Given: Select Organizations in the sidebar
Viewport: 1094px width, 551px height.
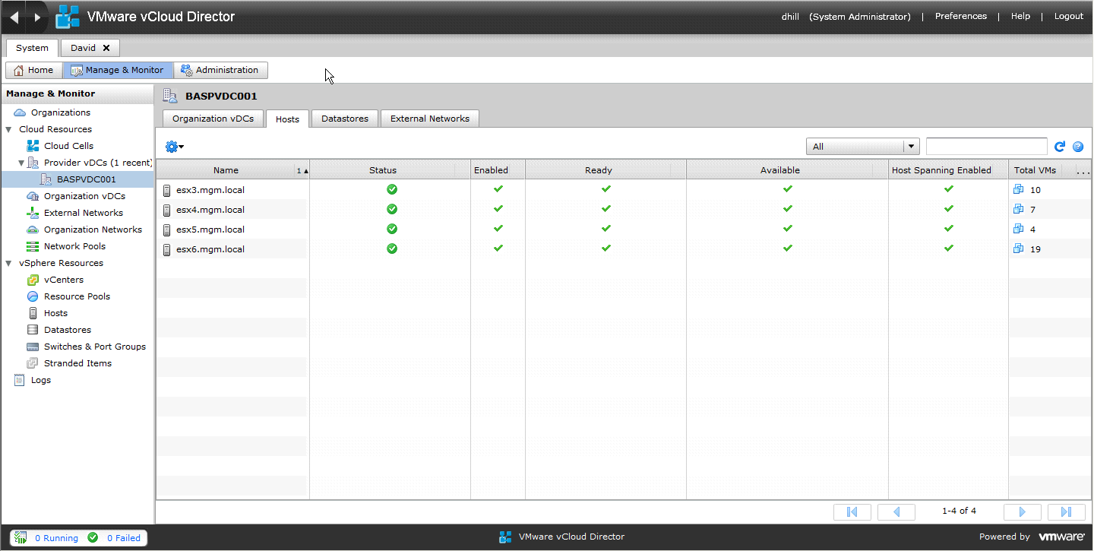Looking at the screenshot, I should click(61, 112).
